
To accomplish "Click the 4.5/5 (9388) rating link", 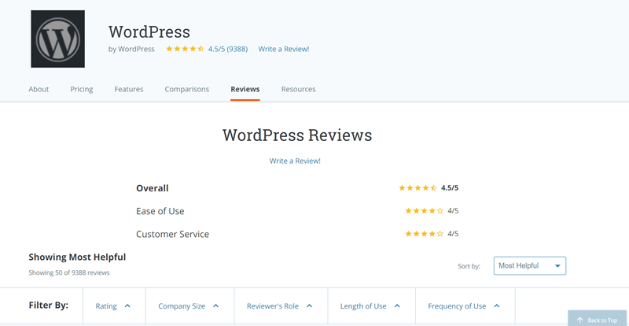I will (x=228, y=49).
